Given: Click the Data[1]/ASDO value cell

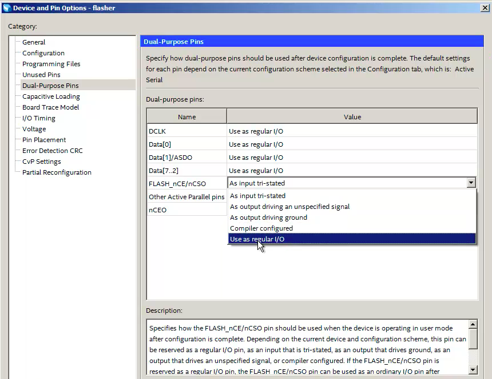Looking at the screenshot, I should click(352, 158).
